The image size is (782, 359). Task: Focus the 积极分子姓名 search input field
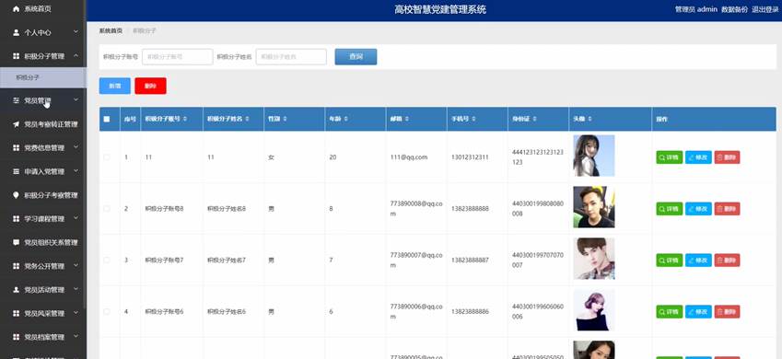291,57
